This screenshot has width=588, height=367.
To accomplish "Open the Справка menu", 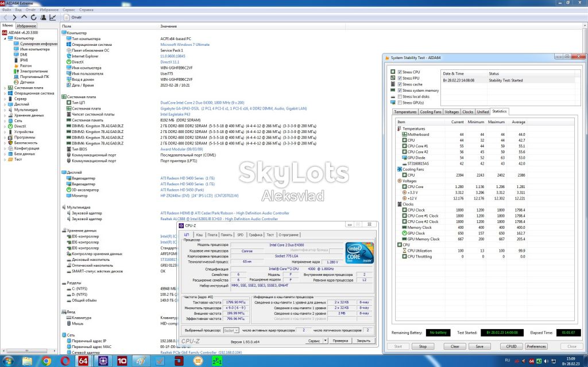I will pyautogui.click(x=86, y=10).
